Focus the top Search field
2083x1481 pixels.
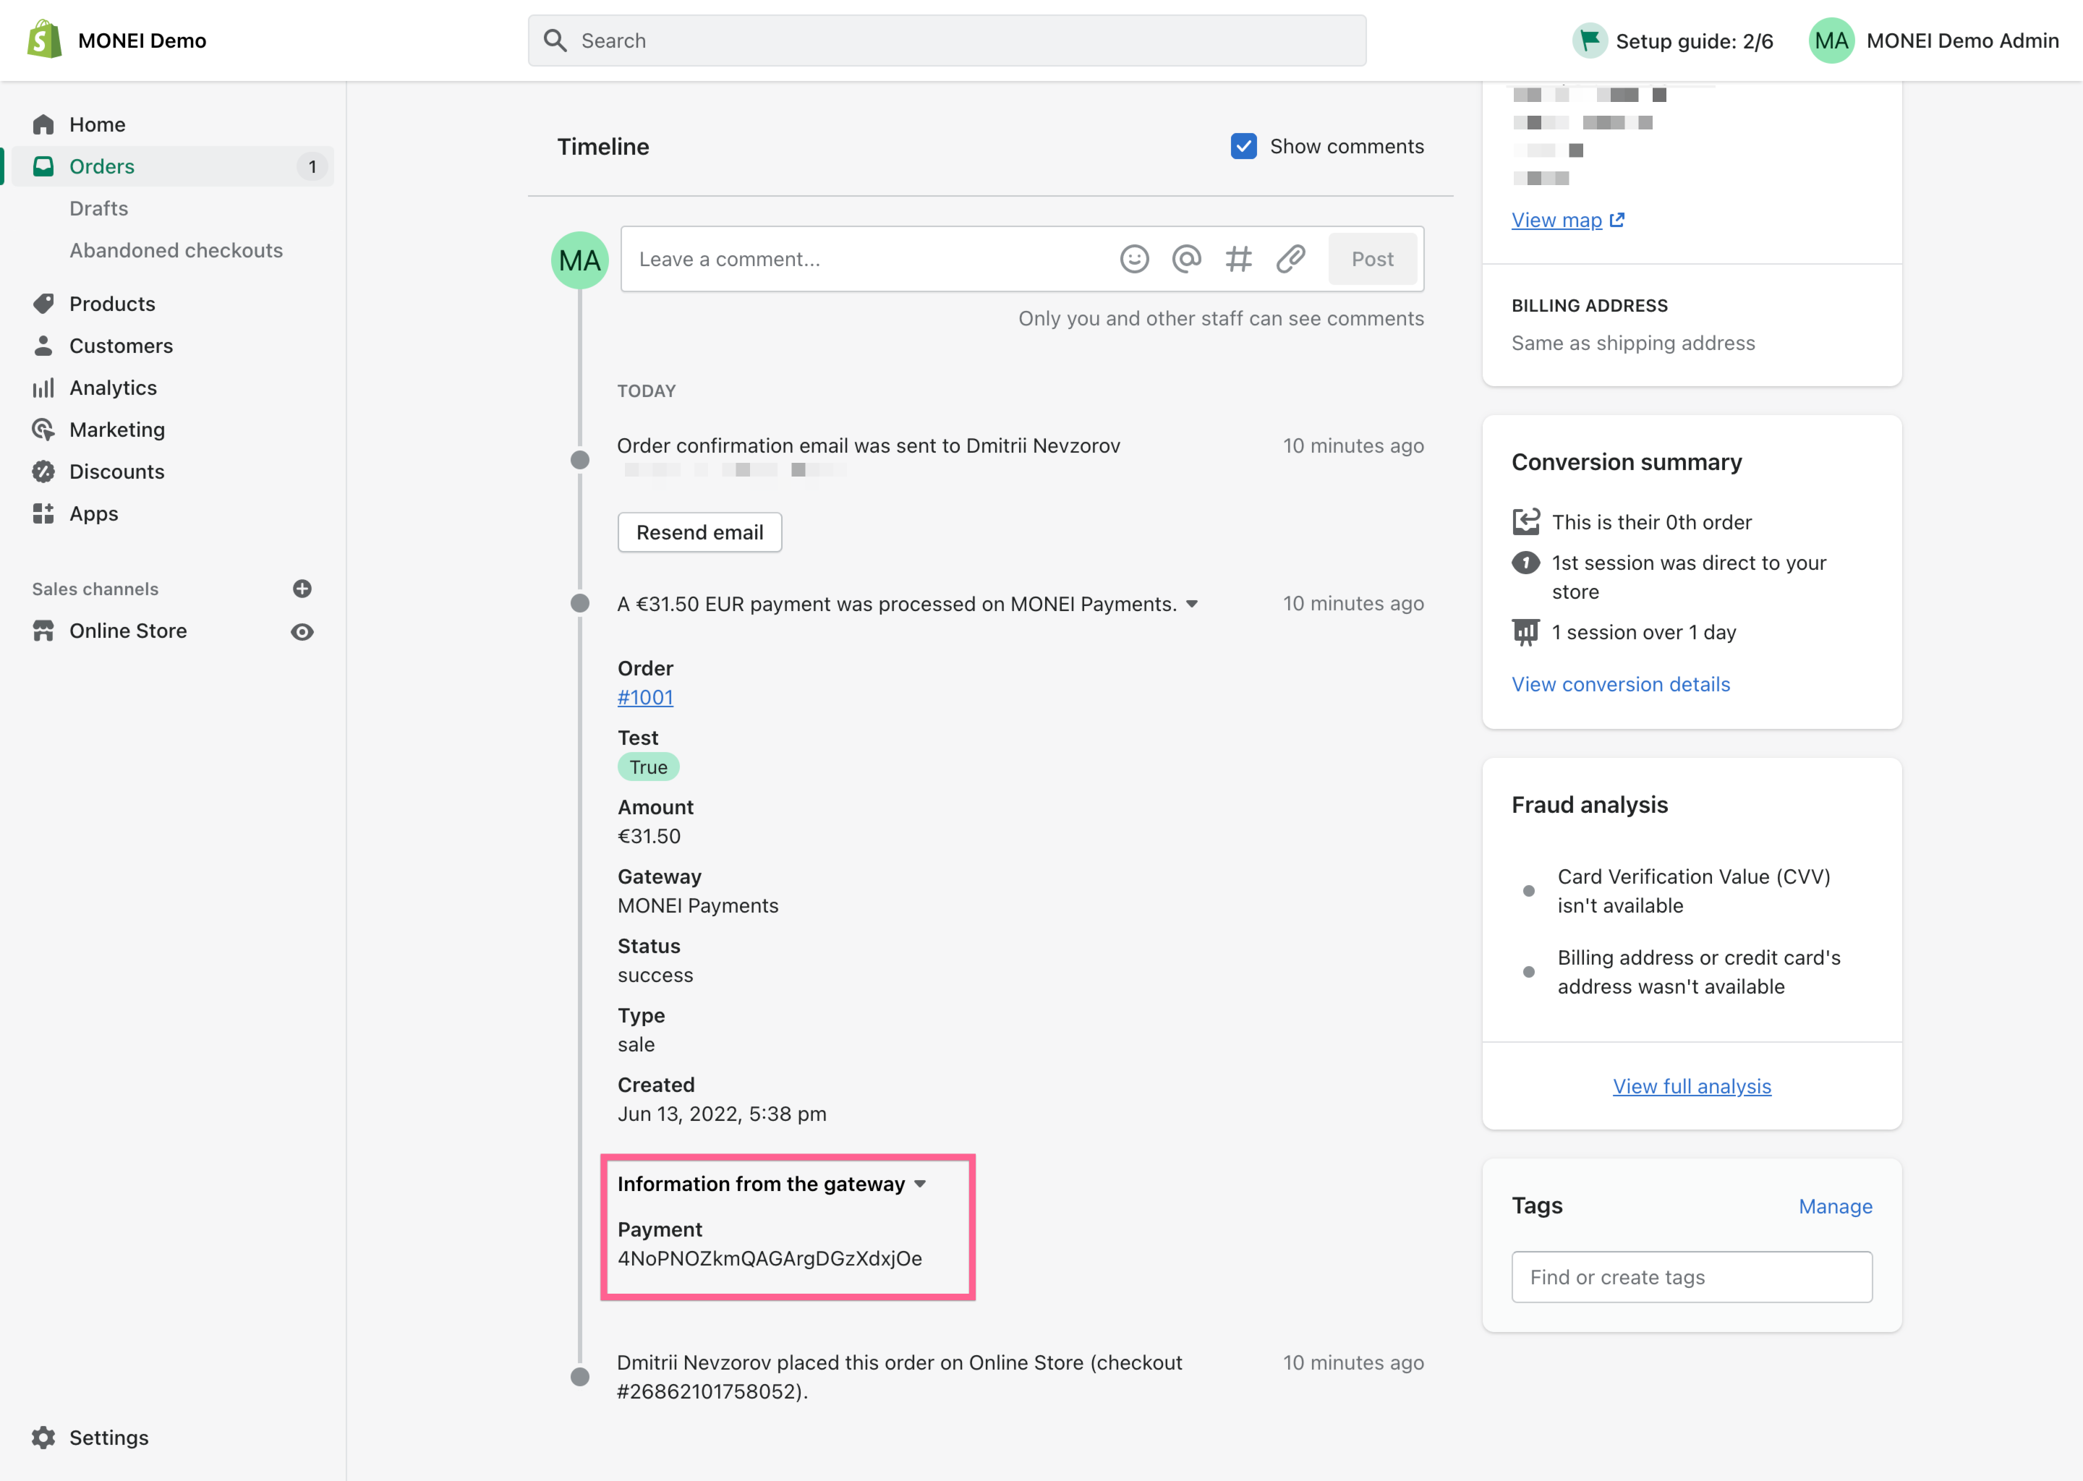click(947, 40)
